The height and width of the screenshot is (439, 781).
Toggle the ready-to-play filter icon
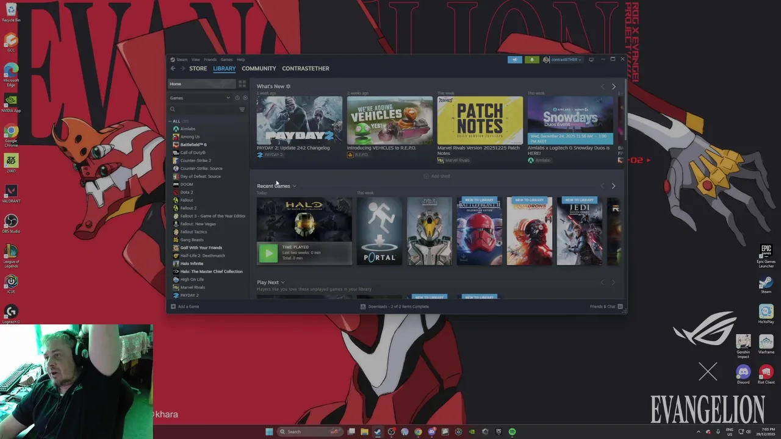tap(245, 98)
